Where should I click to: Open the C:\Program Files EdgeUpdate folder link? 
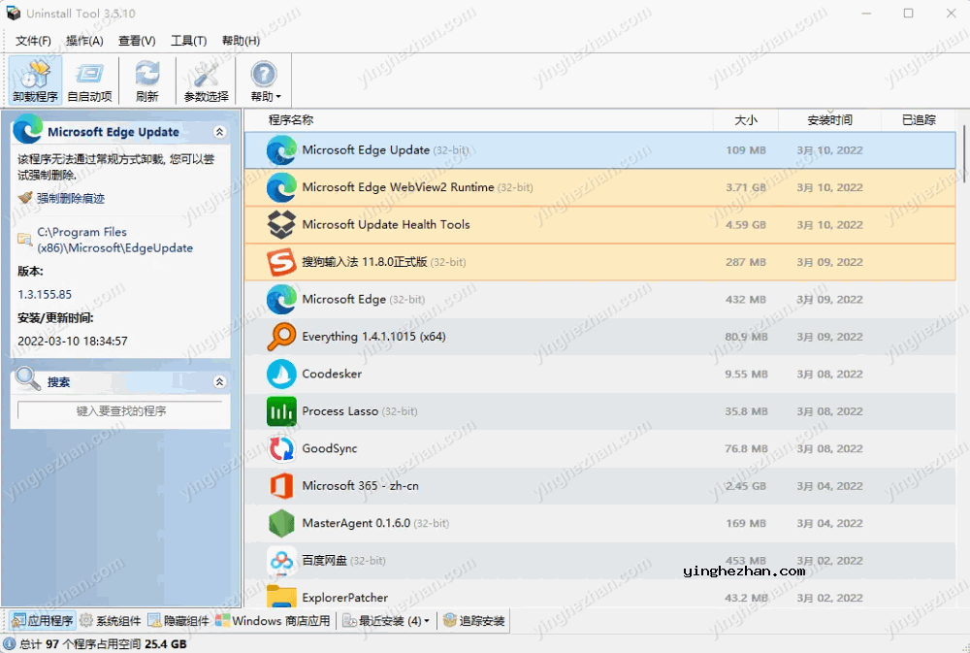click(114, 240)
